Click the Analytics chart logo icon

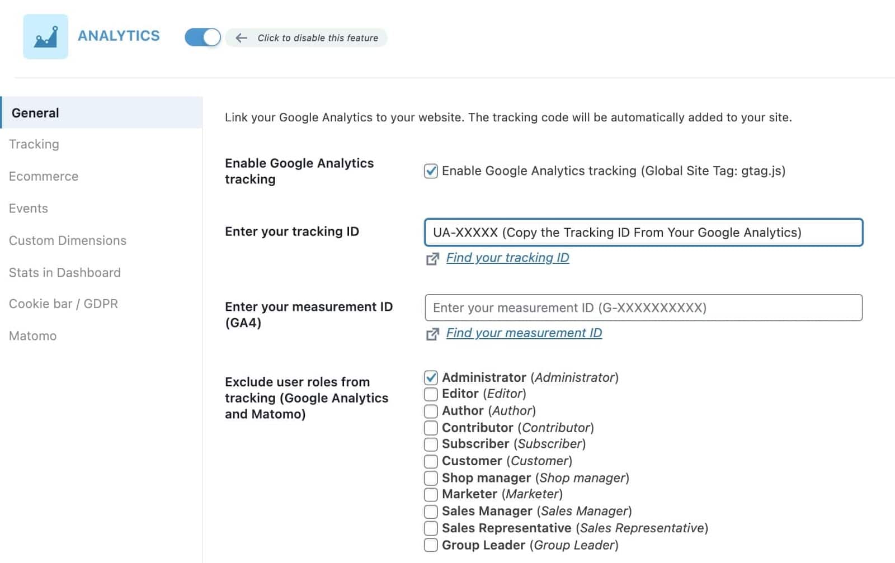pos(45,37)
